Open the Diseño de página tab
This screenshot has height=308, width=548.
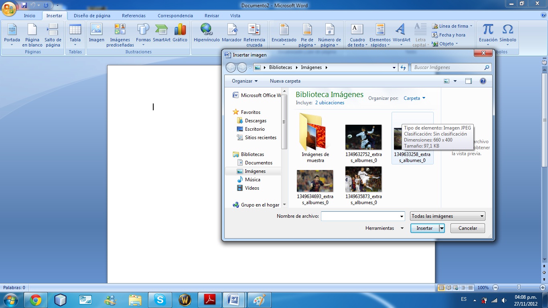(92, 16)
